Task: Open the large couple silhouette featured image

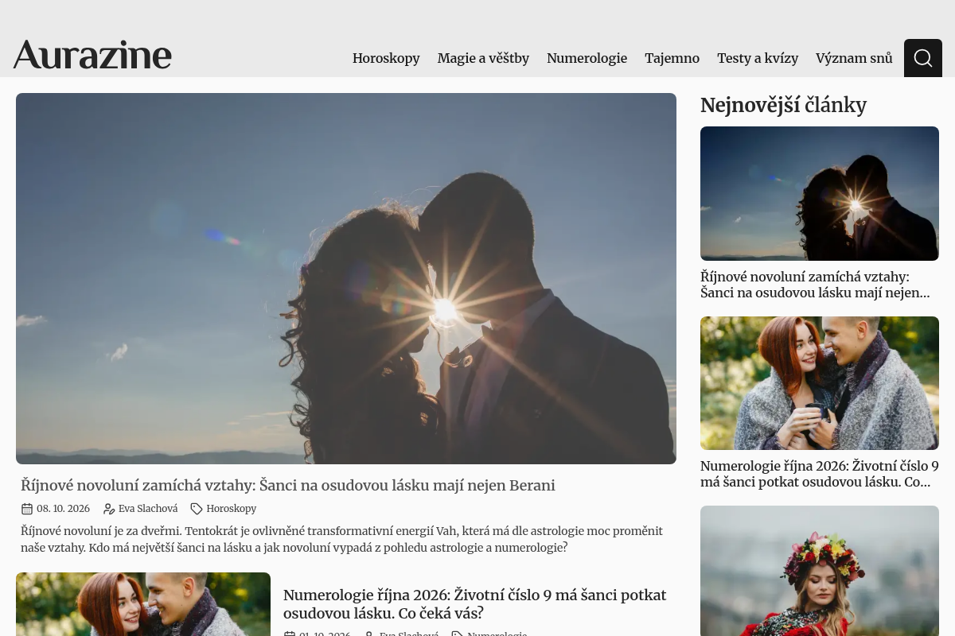Action: point(346,278)
